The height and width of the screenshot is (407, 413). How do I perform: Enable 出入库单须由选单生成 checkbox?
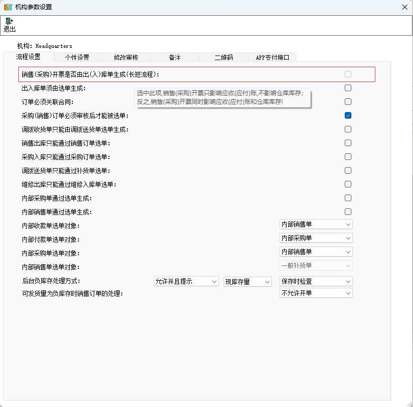[x=348, y=88]
